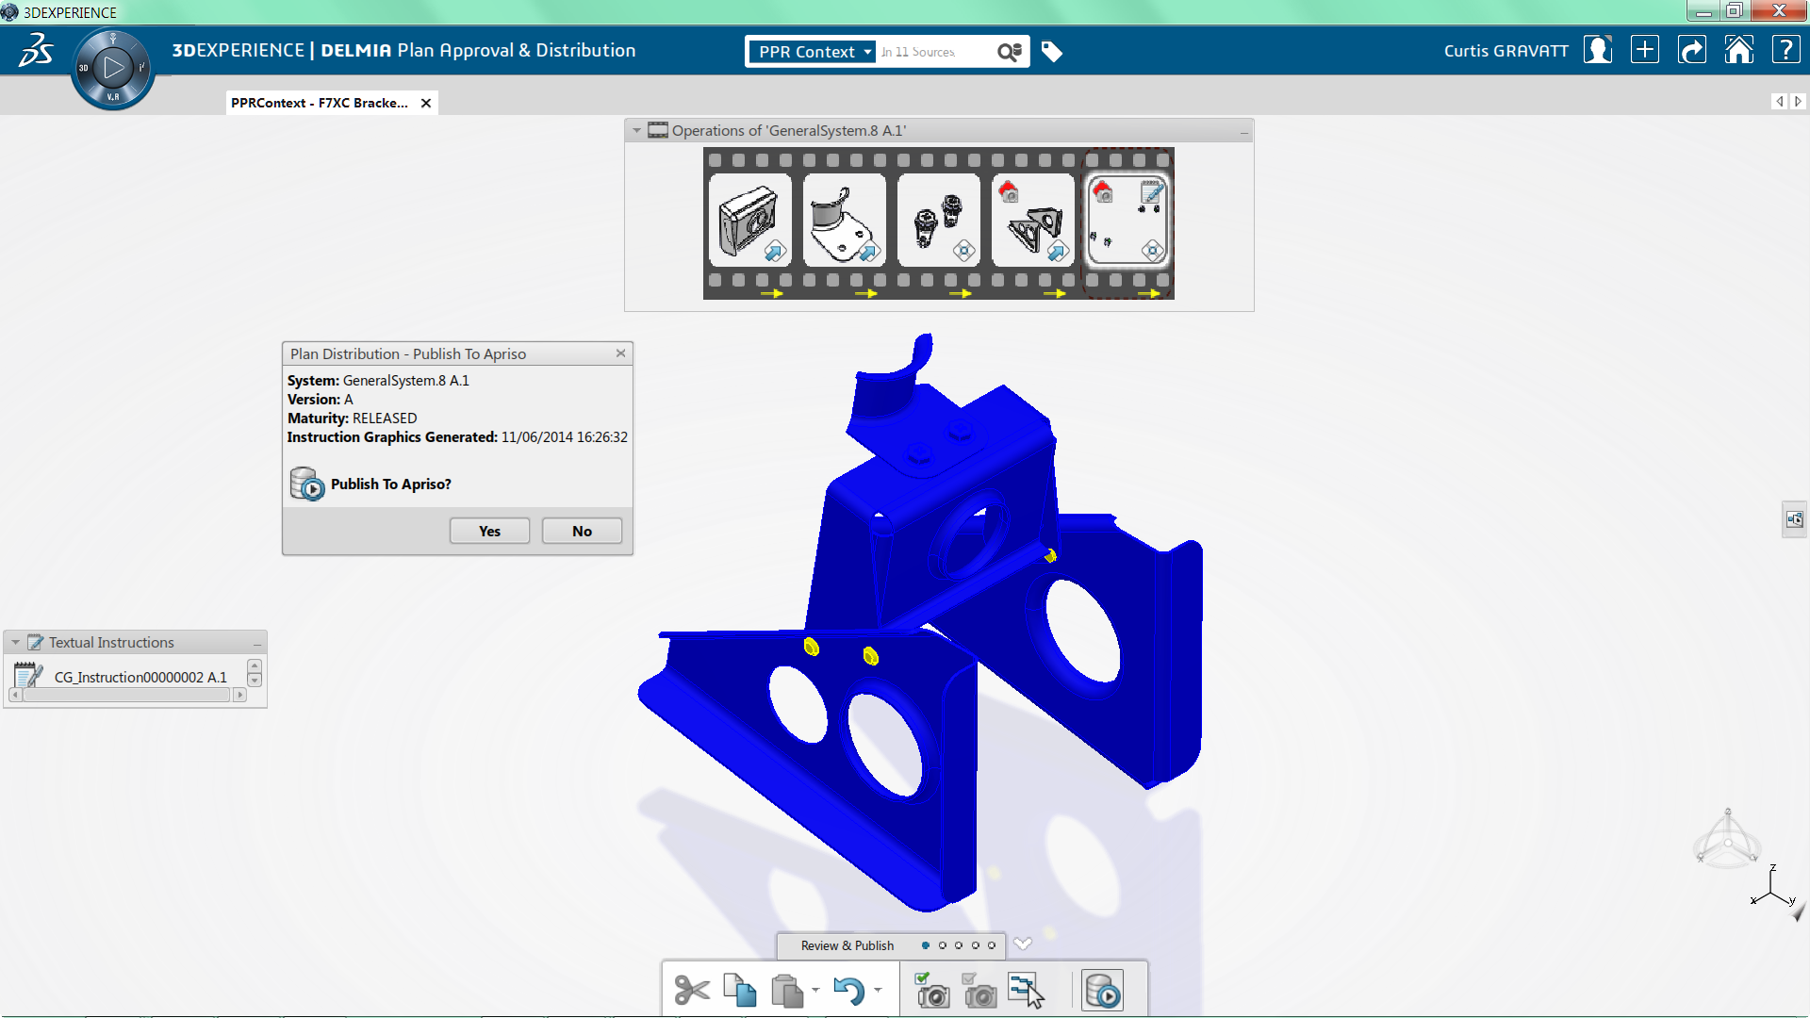Viewport: 1810px width, 1018px height.
Task: Click the compass play button
Action: pyautogui.click(x=113, y=68)
